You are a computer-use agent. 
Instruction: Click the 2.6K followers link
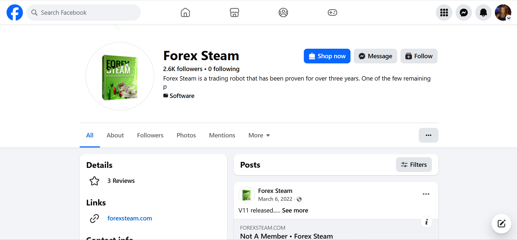click(x=183, y=69)
